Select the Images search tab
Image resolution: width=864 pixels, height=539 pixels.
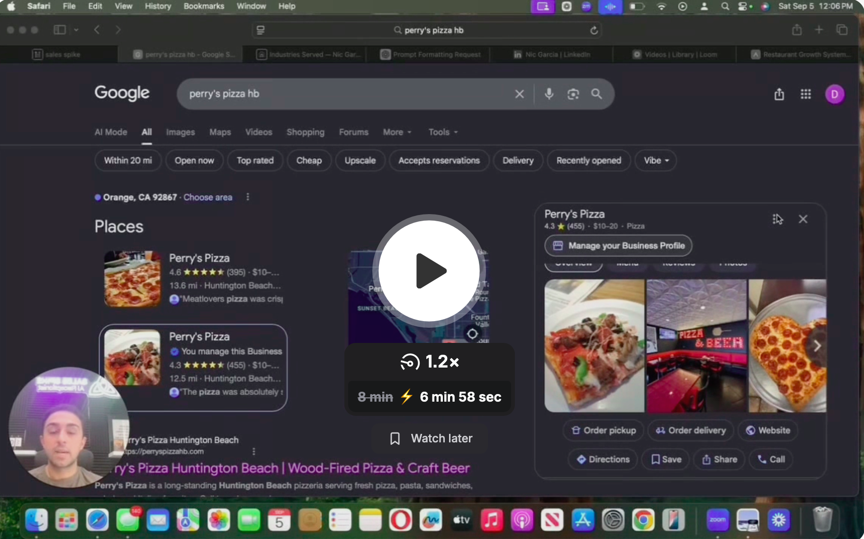pos(180,132)
